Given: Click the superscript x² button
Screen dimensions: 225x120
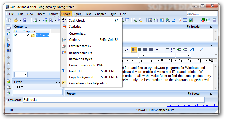Looking at the screenshot, I should [126, 50].
